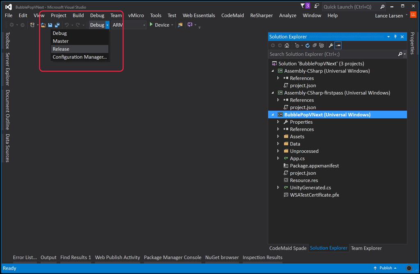The height and width of the screenshot is (274, 420).
Task: Click the purple feedback icon in toolbar
Action: (190, 25)
